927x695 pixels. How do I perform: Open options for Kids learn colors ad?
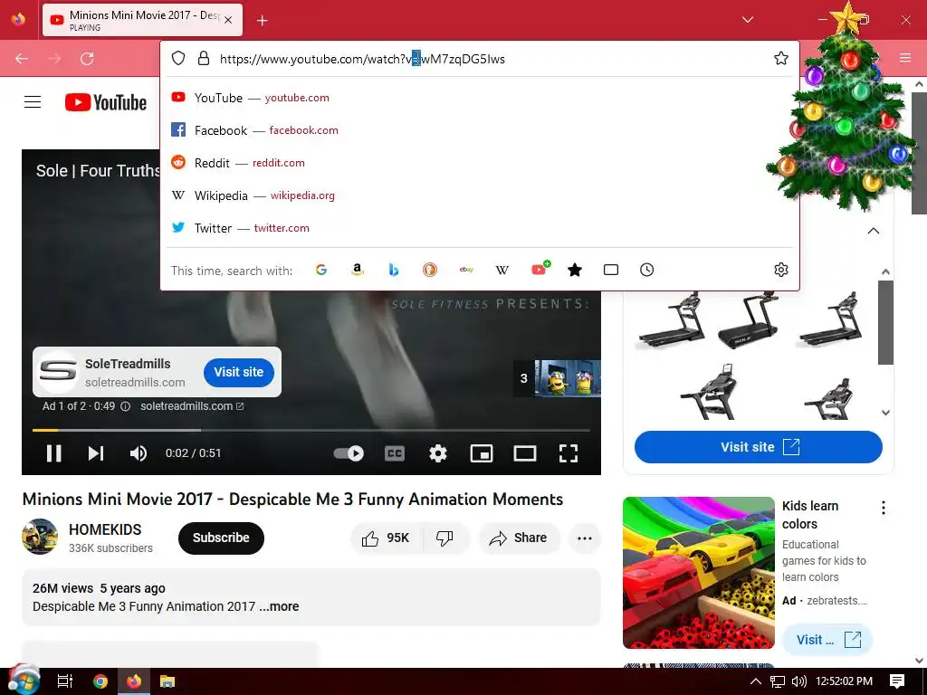point(884,508)
